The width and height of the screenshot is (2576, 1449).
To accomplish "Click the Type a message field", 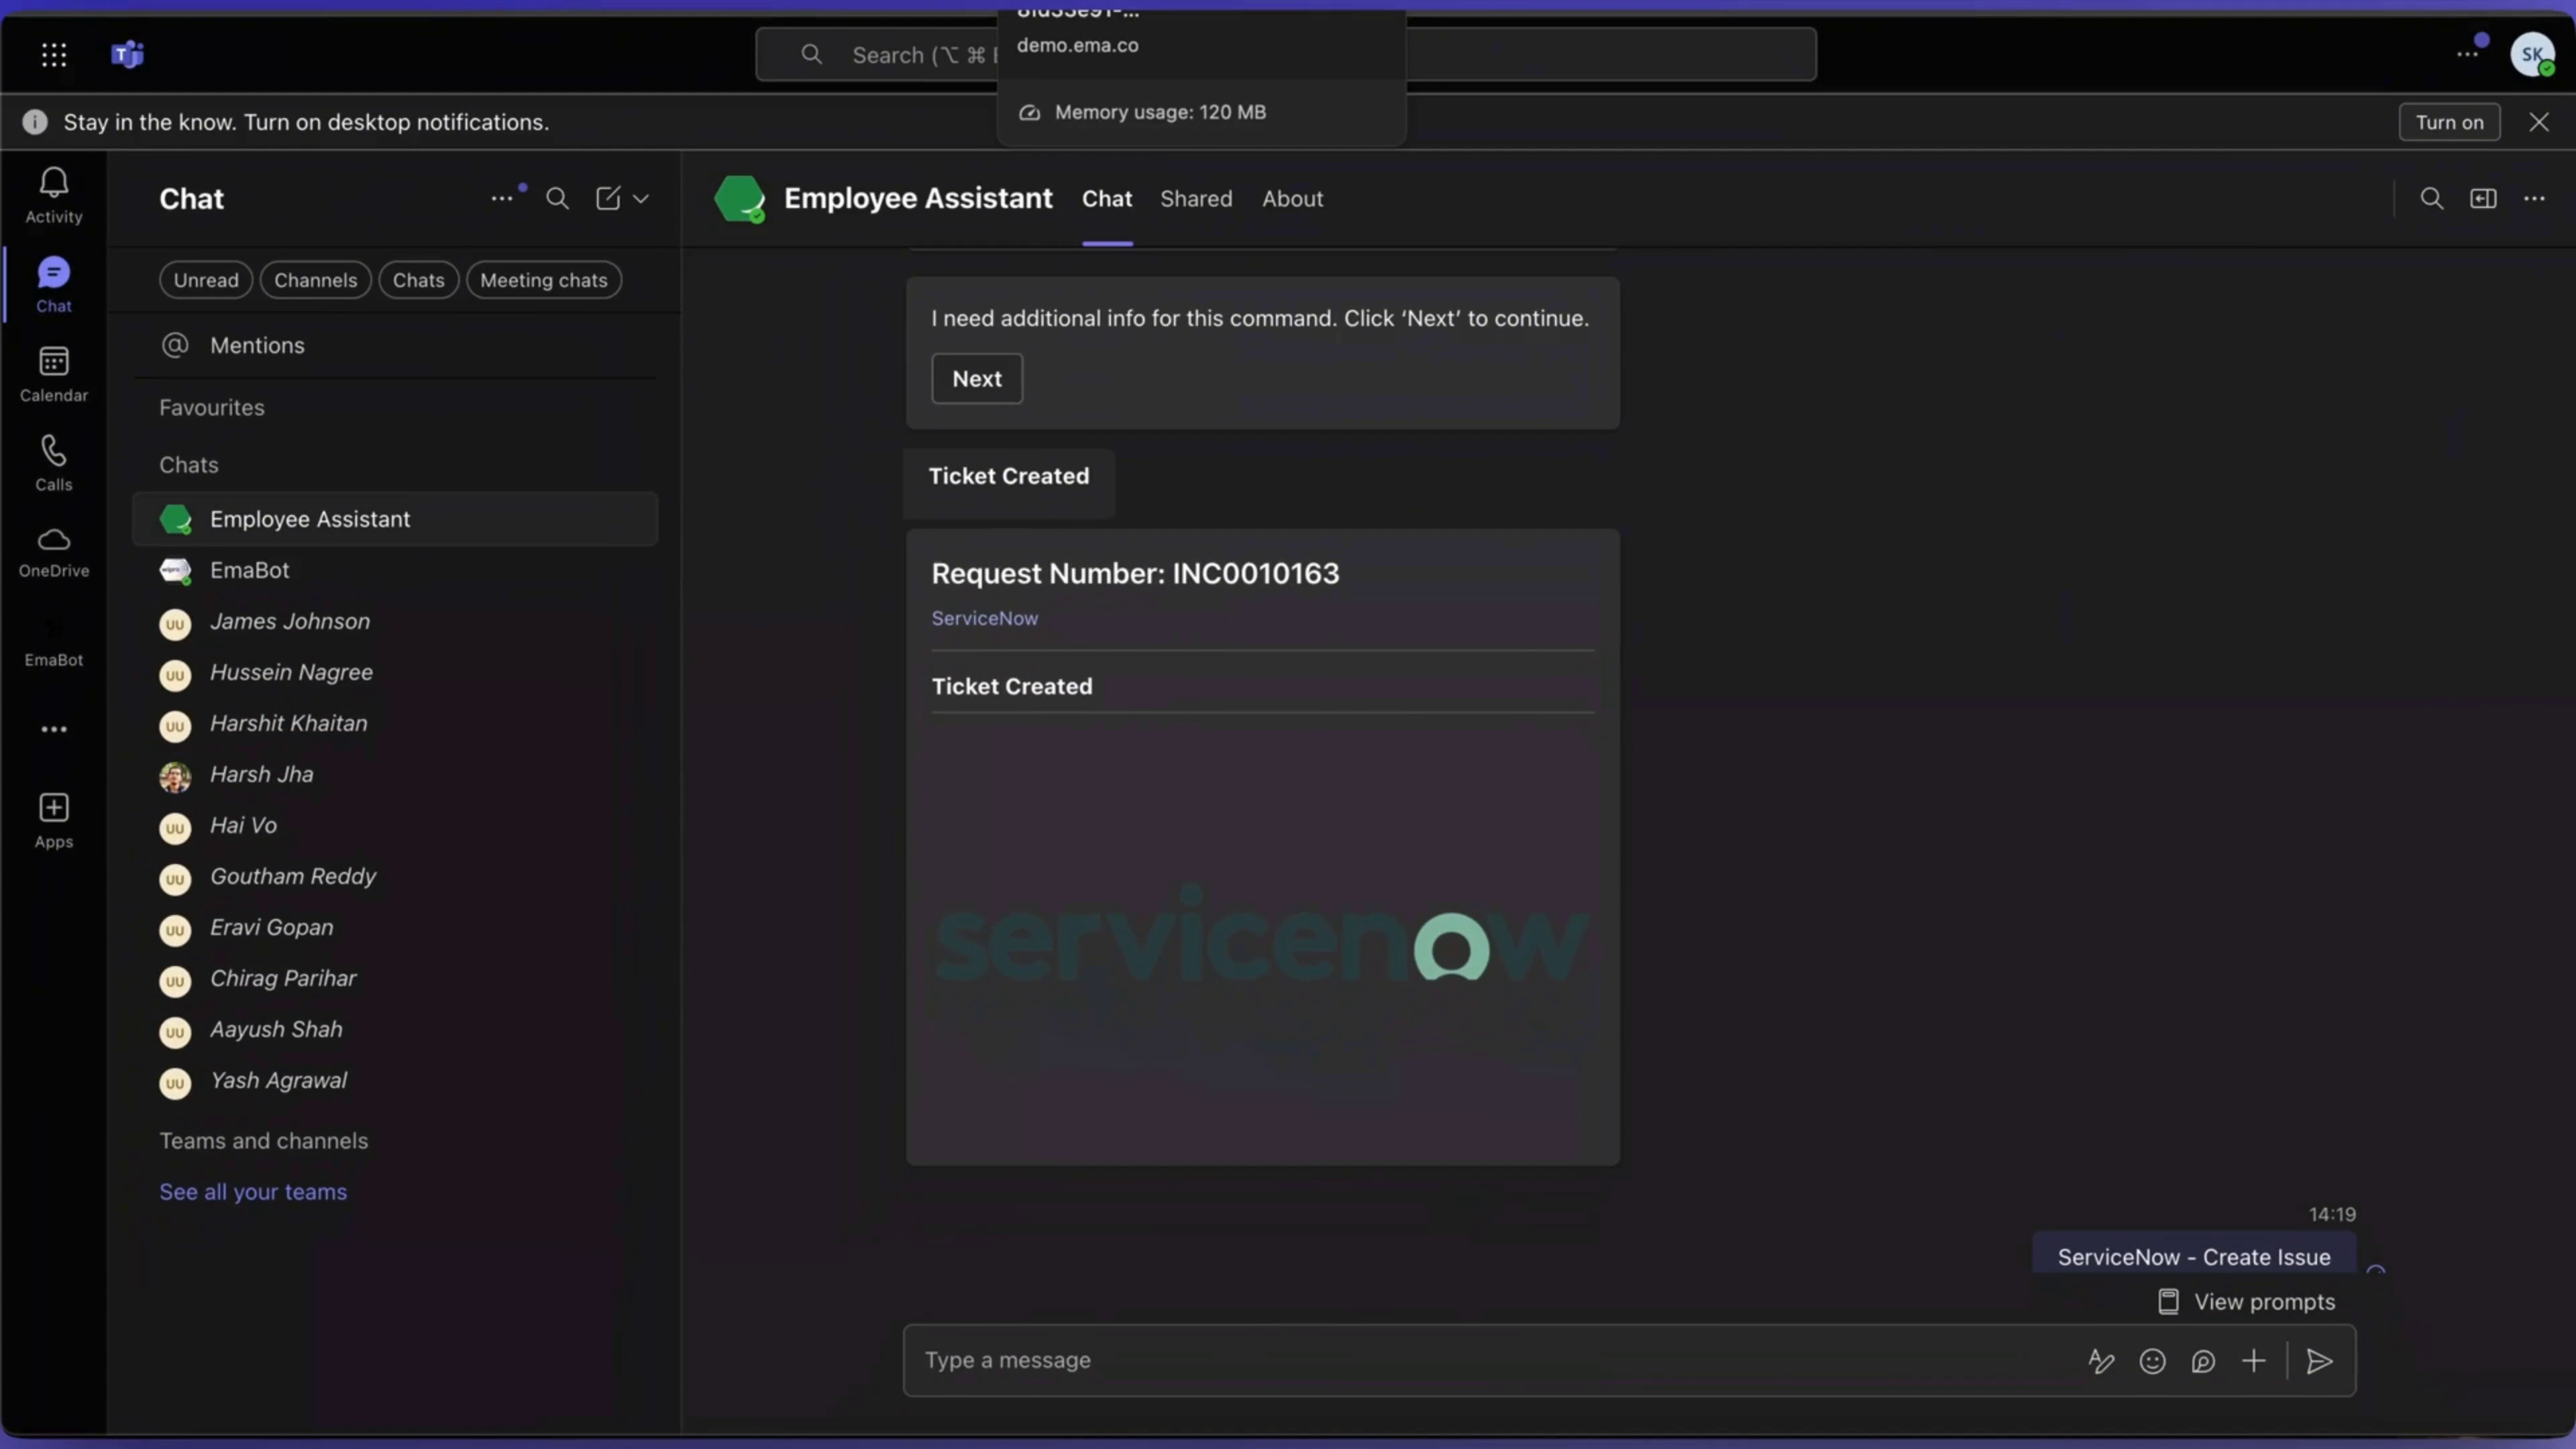I will pyautogui.click(x=1400, y=1360).
